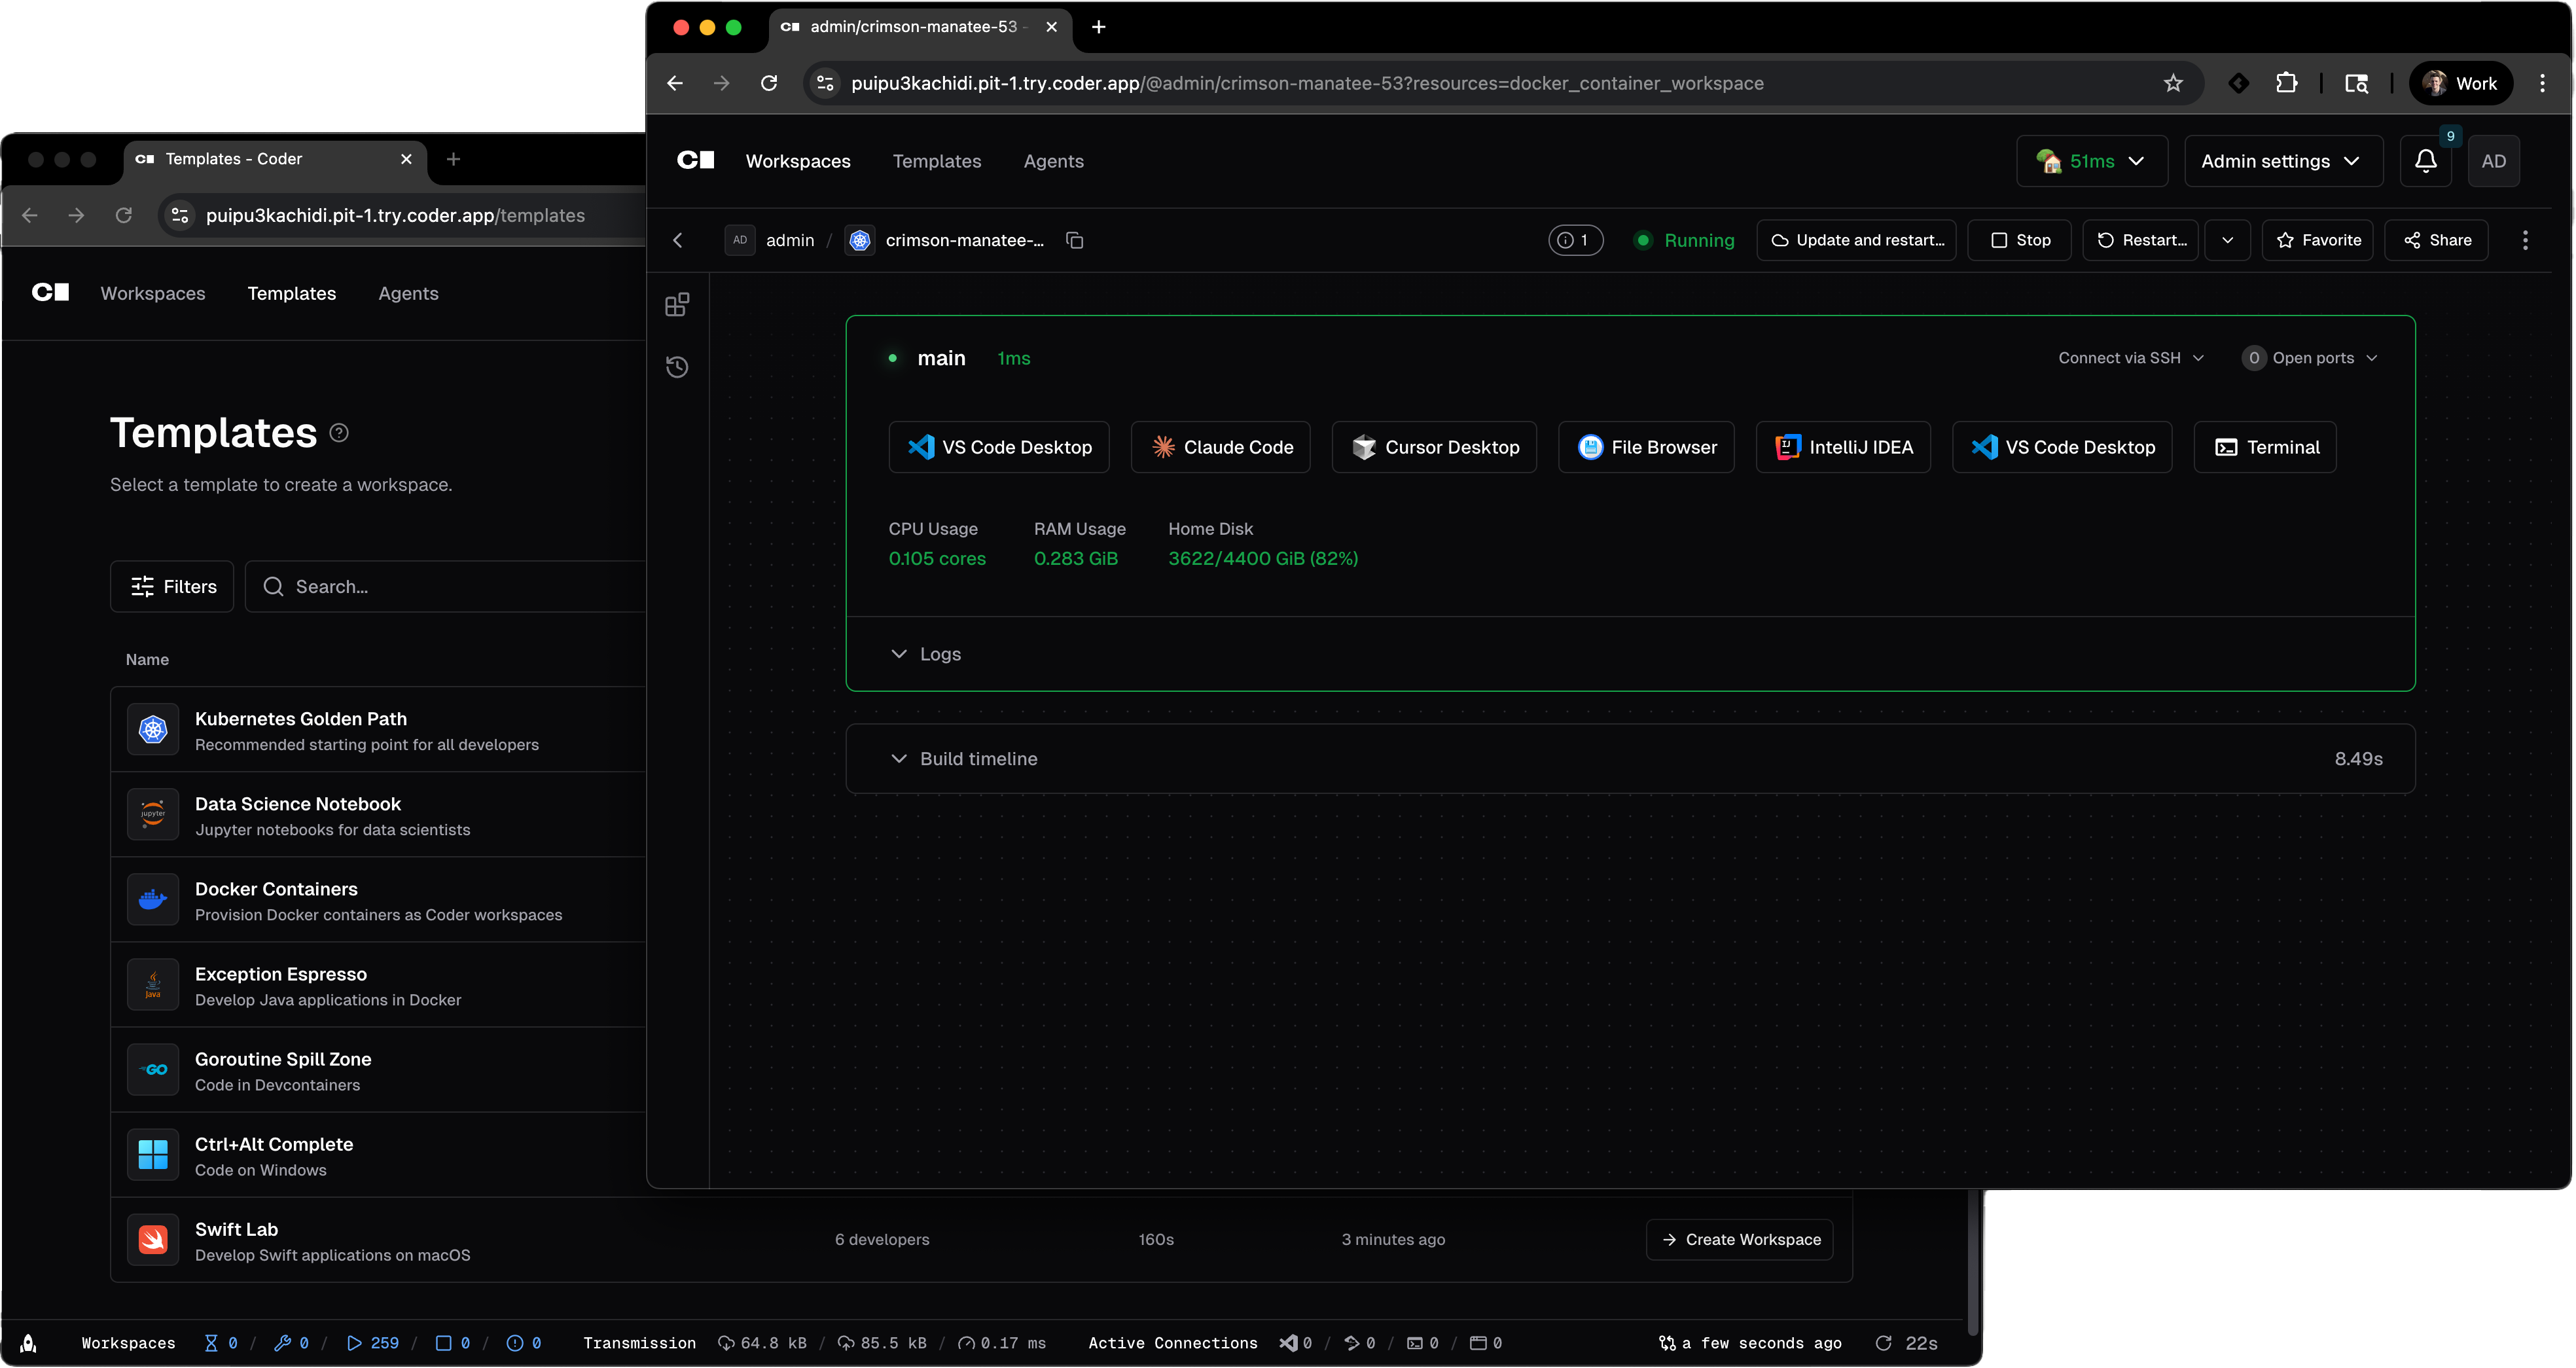The height and width of the screenshot is (1368, 2576).
Task: Click Stop workspace button
Action: (x=2019, y=240)
